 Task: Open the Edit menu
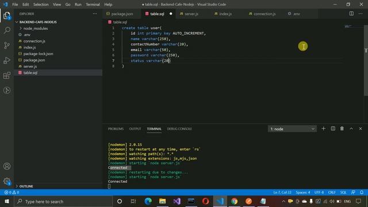coord(25,4)
